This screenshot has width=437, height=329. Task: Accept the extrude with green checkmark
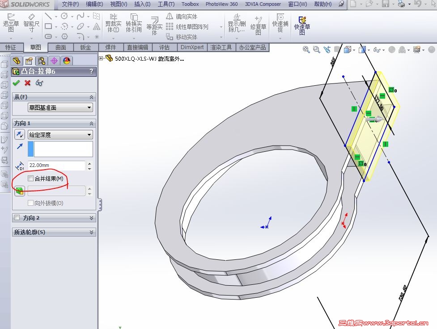16,83
